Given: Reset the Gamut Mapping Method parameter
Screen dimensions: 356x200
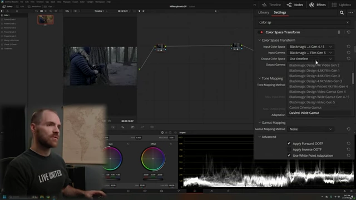Looking at the screenshot, I should [x=349, y=129].
